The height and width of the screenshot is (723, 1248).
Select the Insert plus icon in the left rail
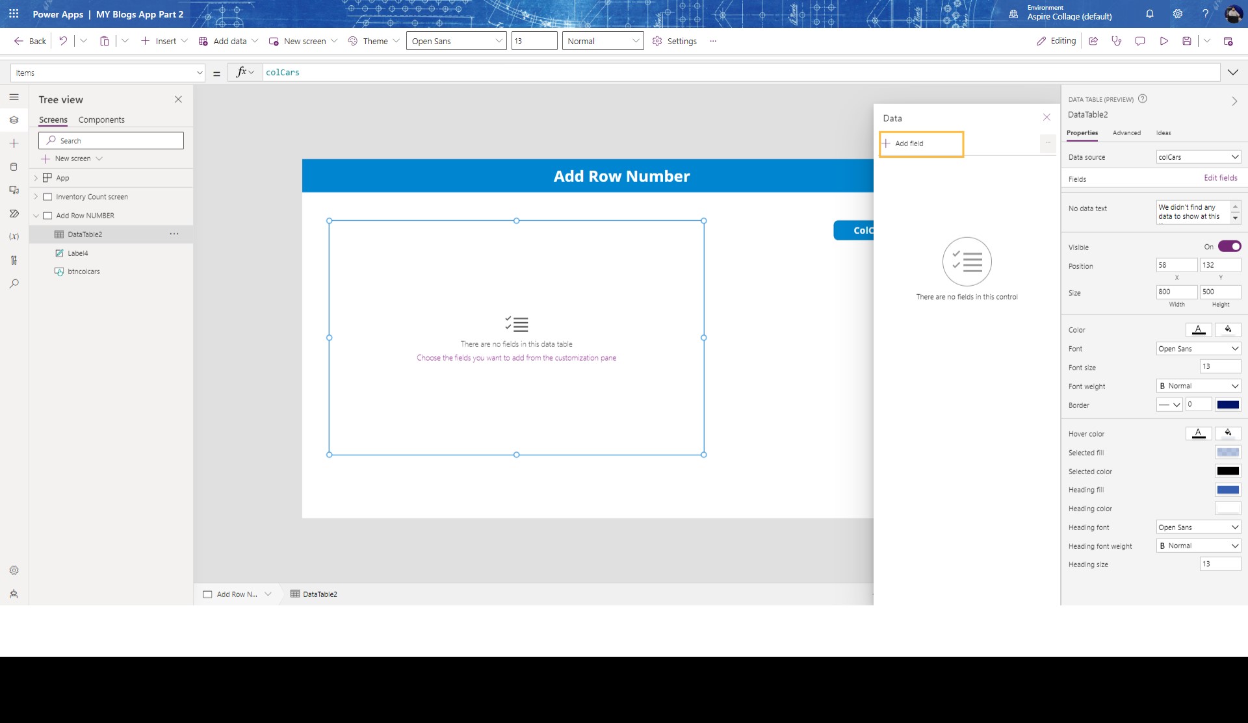pyautogui.click(x=14, y=144)
